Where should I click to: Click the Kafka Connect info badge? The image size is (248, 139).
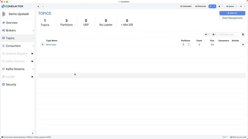click(x=32, y=61)
